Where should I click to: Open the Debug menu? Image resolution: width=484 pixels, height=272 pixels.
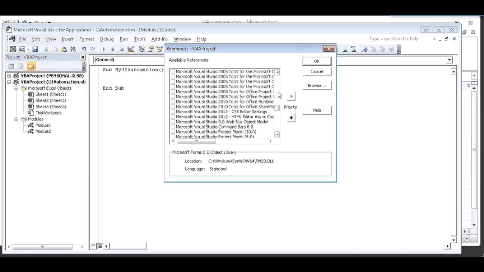(107, 39)
